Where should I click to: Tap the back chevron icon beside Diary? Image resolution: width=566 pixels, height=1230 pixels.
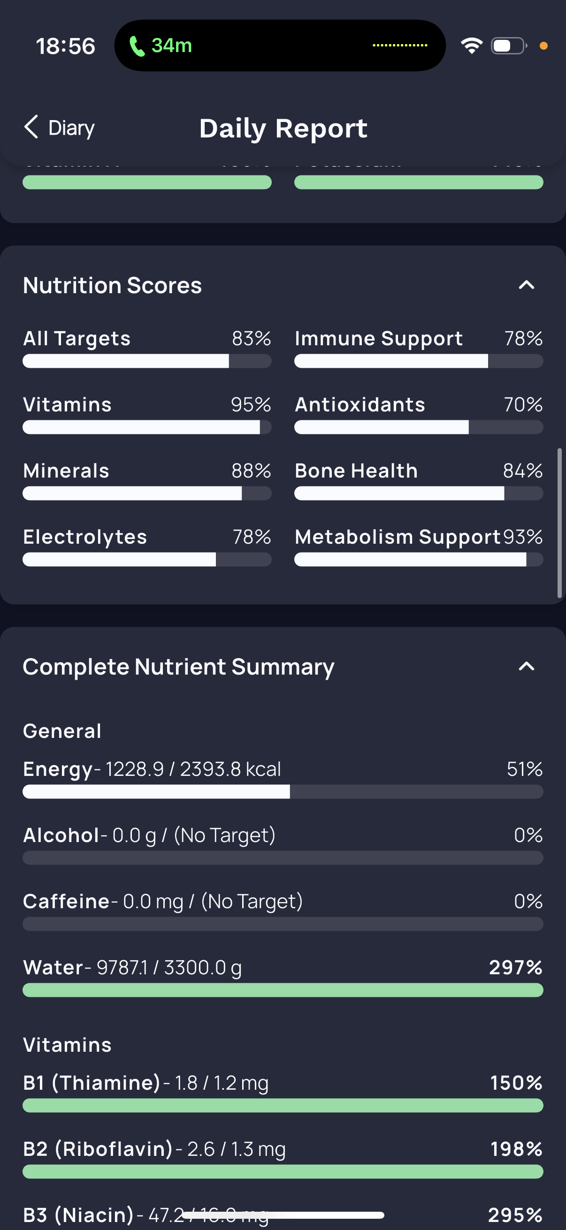point(31,127)
